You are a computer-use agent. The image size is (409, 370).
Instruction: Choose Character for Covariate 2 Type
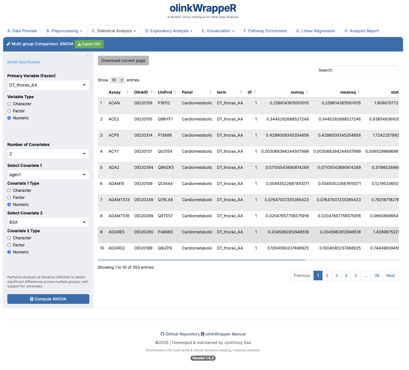9,238
